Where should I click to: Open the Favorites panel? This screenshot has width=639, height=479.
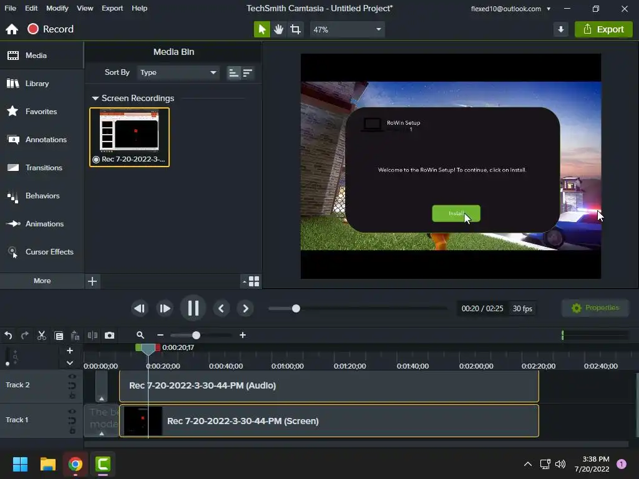[x=42, y=112]
